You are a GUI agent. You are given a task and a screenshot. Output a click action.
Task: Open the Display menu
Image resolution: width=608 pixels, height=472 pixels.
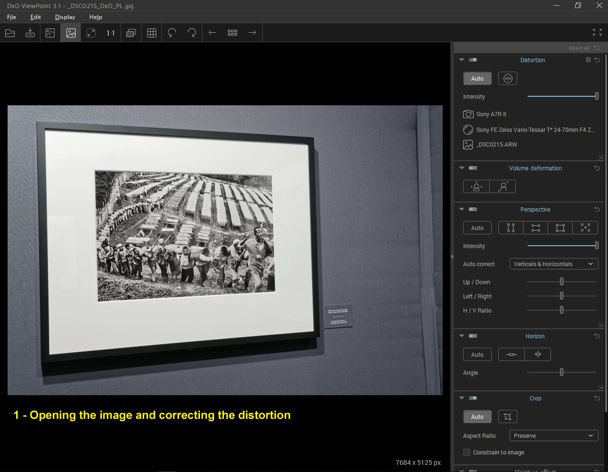[x=65, y=17]
